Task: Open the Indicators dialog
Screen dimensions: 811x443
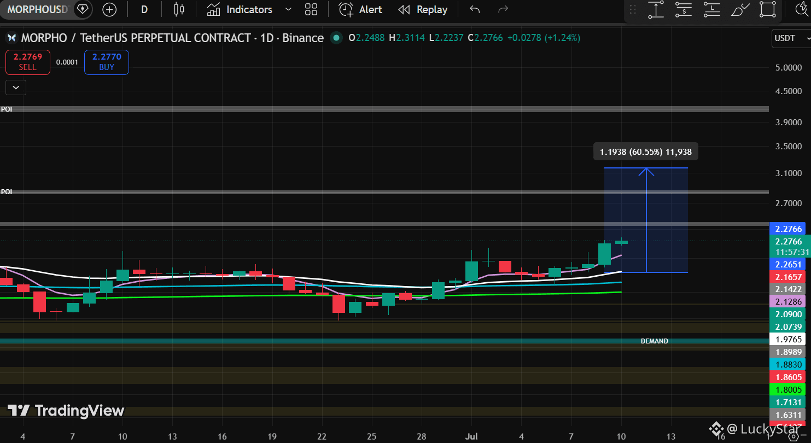Action: pos(240,9)
